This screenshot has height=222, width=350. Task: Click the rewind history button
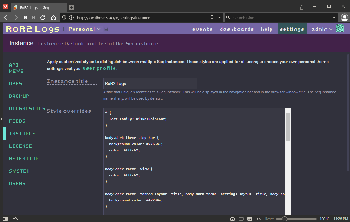coord(25,17)
